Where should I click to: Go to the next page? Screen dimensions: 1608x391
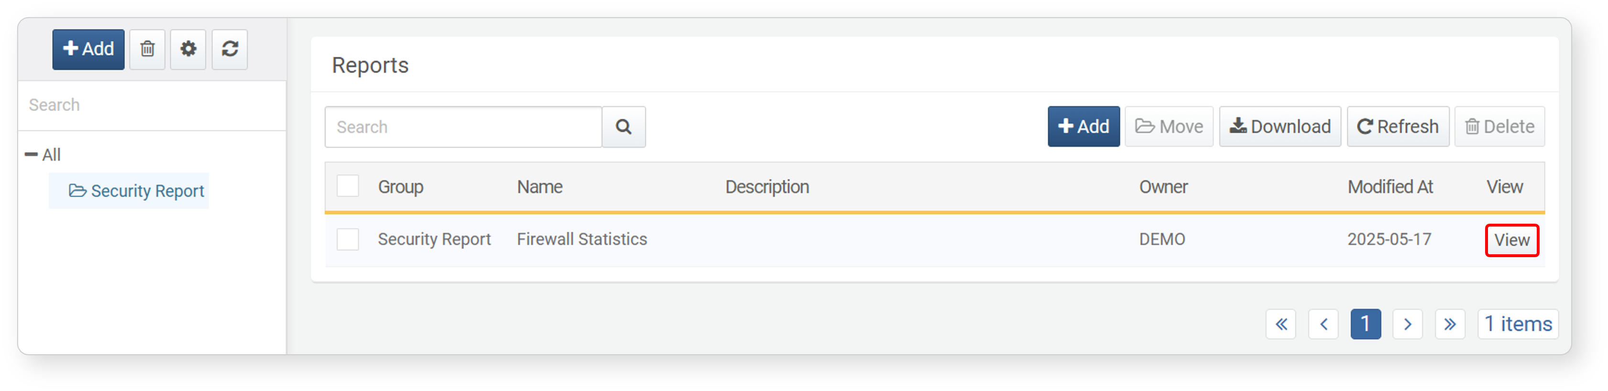(x=1408, y=324)
